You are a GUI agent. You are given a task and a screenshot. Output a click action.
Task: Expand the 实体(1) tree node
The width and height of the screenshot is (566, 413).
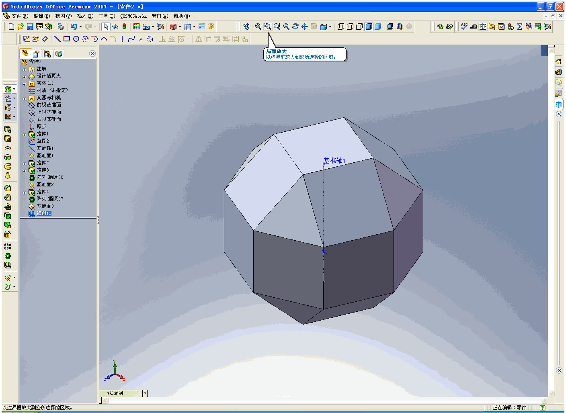[24, 84]
